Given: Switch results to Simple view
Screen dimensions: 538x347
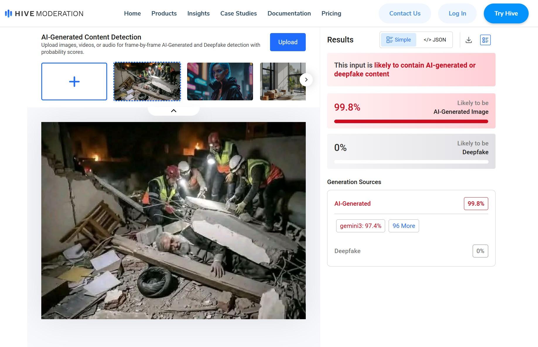Looking at the screenshot, I should pos(398,40).
